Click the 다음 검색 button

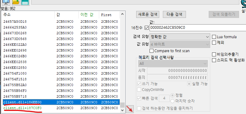[174, 15]
